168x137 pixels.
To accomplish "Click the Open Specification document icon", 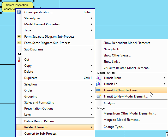I will [x=19, y=12].
